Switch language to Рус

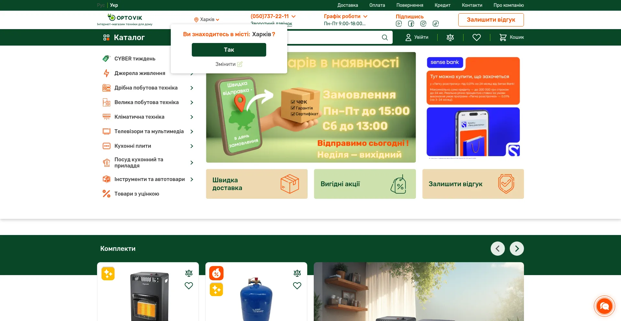(x=100, y=5)
